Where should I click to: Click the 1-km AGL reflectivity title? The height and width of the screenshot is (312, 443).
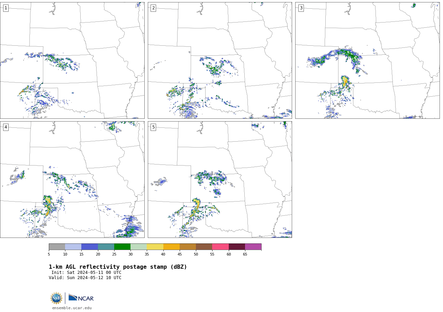click(x=118, y=267)
